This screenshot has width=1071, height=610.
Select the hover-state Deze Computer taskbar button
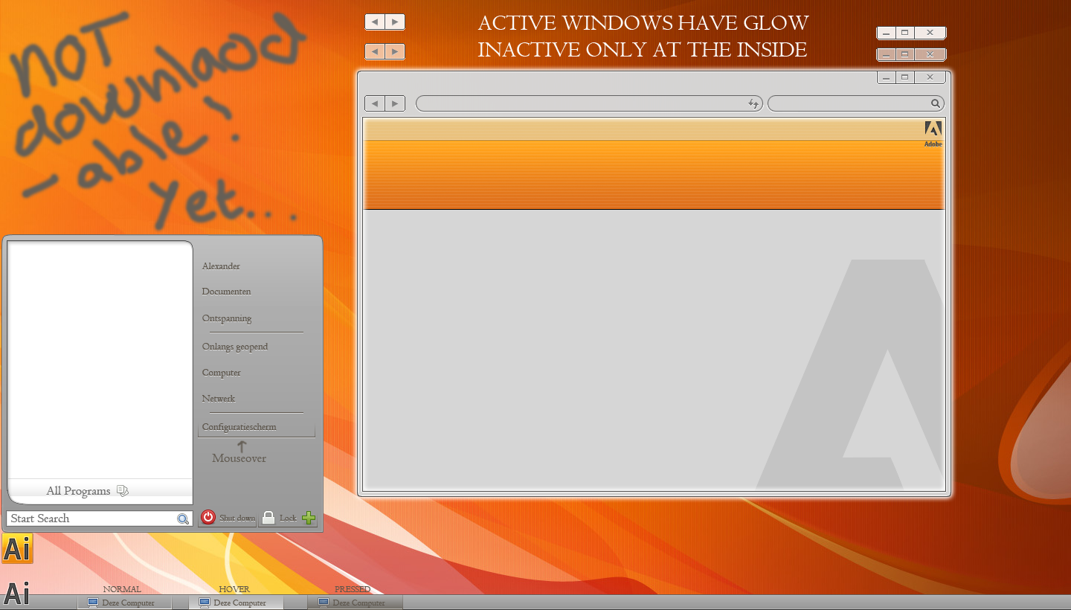pos(237,603)
